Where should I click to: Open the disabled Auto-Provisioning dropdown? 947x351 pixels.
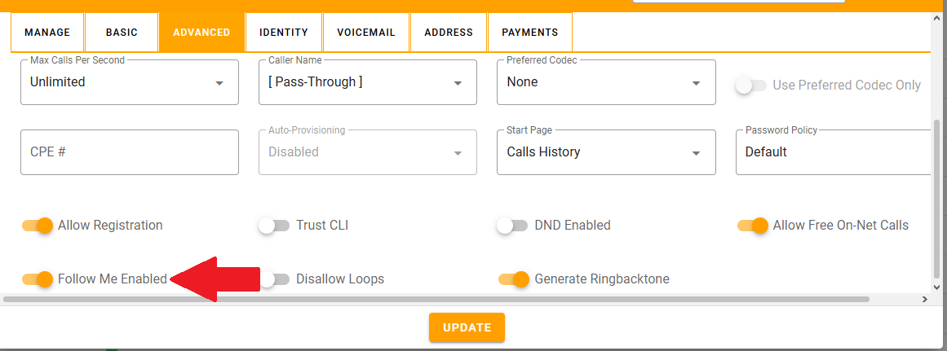368,152
